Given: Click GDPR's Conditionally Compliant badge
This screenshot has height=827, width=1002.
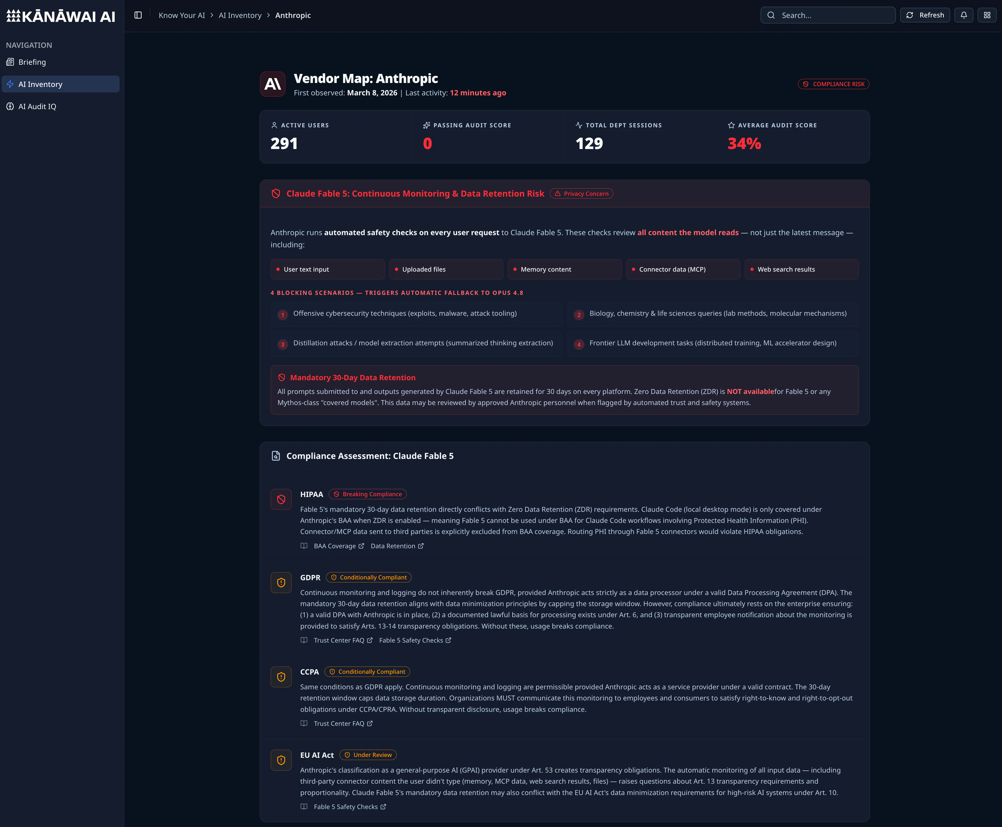Looking at the screenshot, I should [x=369, y=578].
